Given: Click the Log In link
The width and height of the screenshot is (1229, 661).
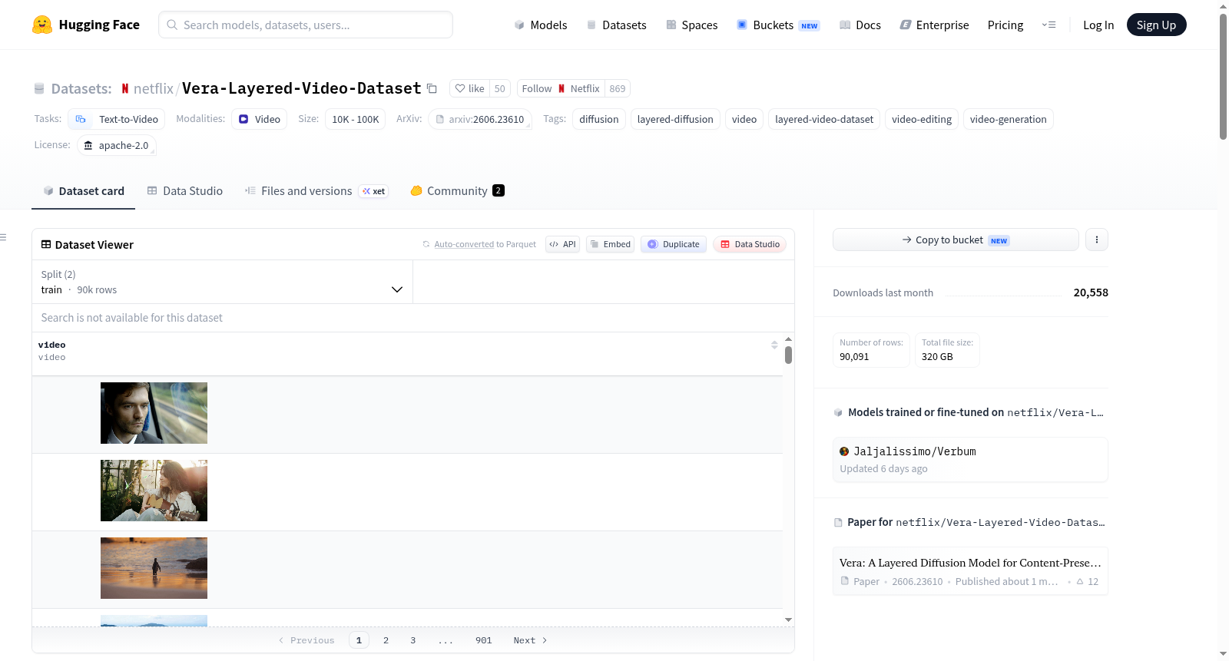Looking at the screenshot, I should pyautogui.click(x=1098, y=25).
